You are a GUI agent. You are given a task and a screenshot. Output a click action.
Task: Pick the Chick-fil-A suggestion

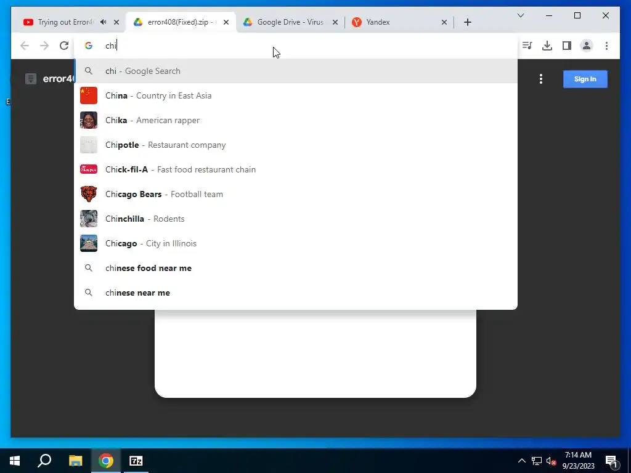295,169
